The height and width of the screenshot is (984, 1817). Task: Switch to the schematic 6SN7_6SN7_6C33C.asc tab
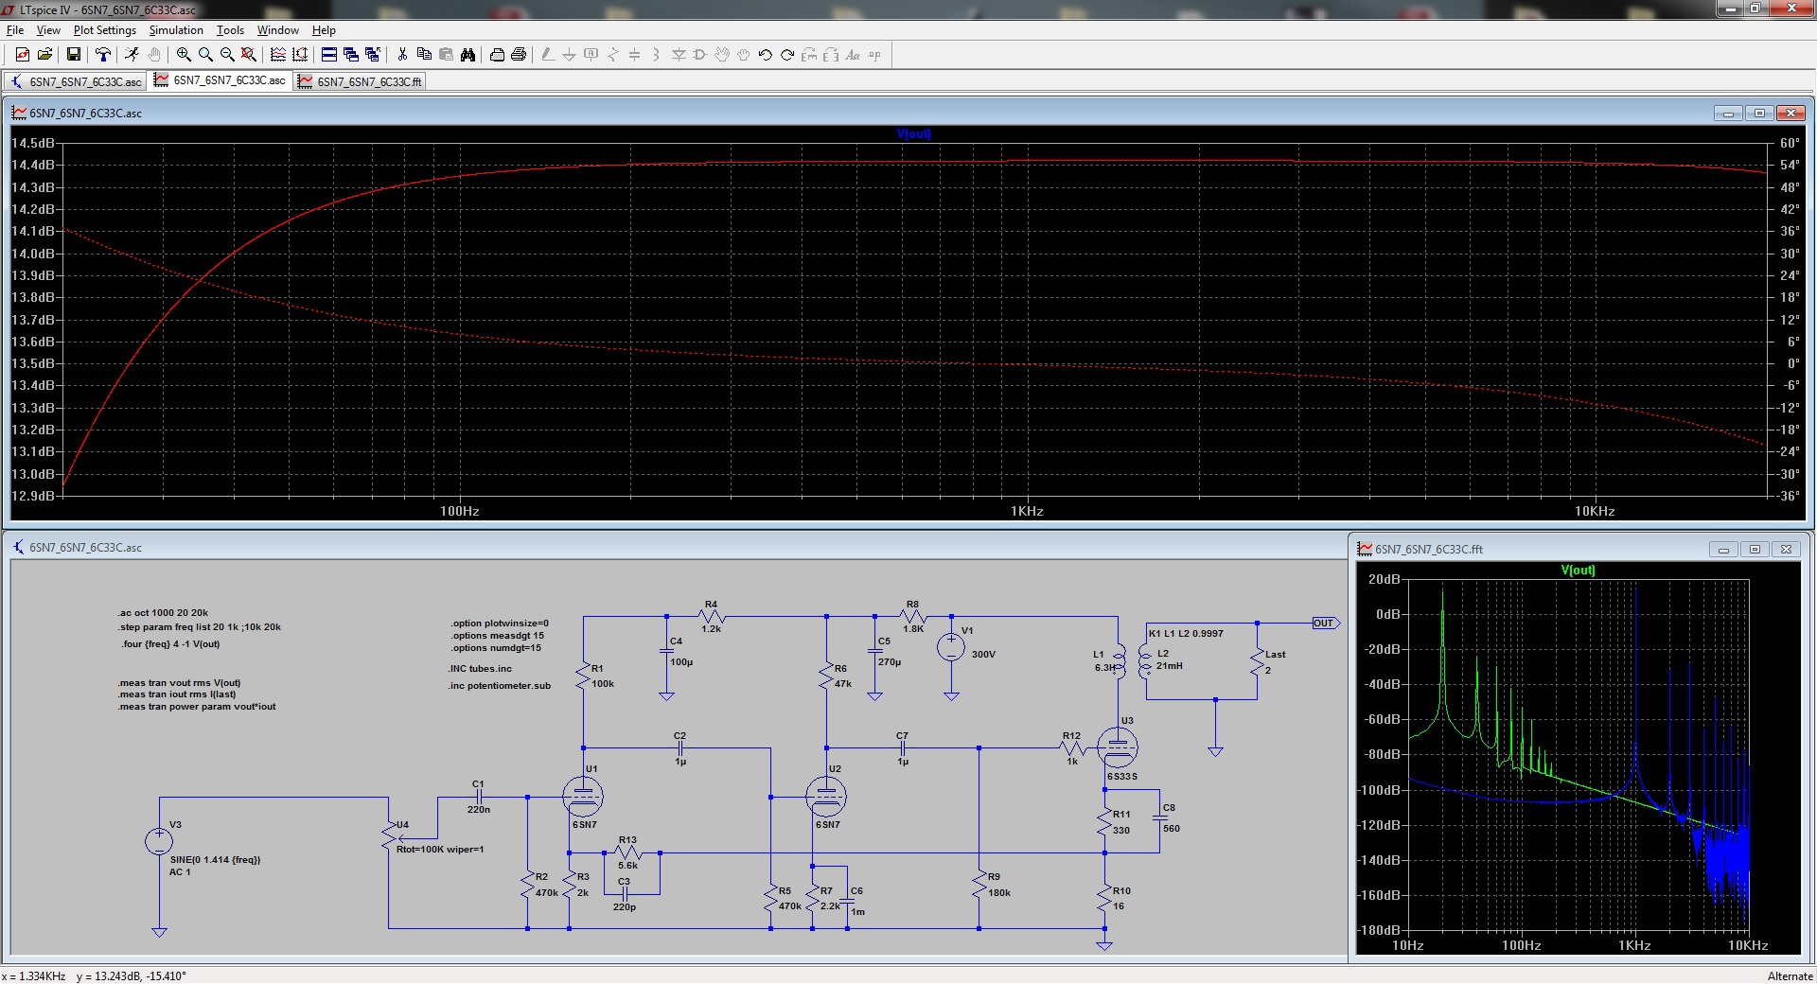coord(76,81)
